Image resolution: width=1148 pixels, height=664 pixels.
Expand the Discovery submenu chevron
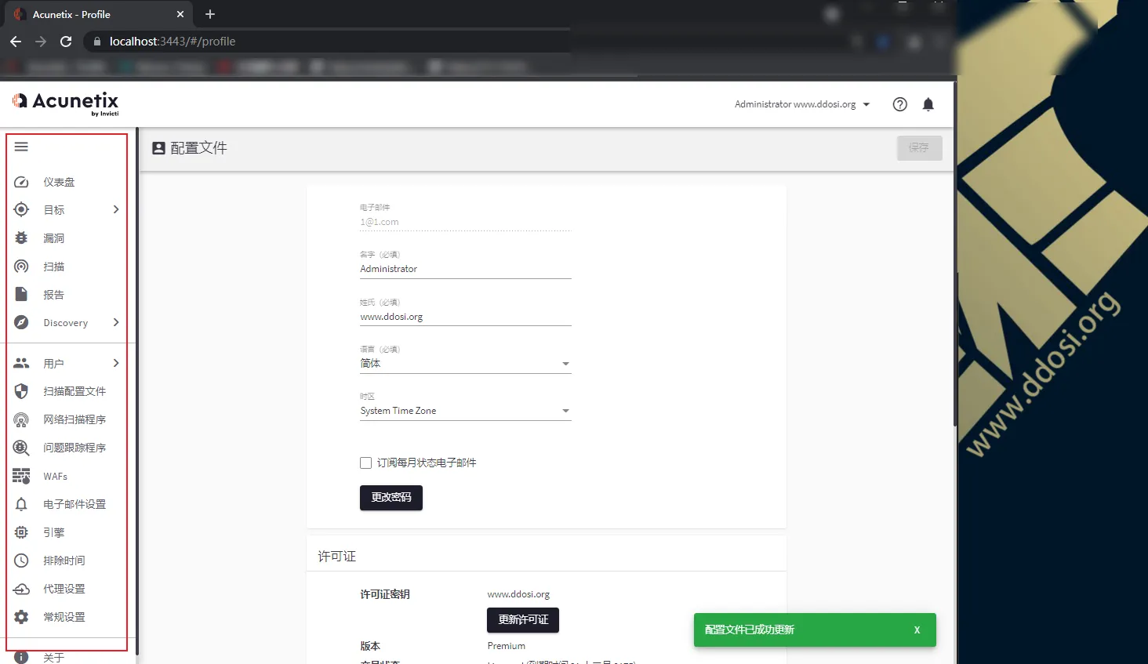116,322
